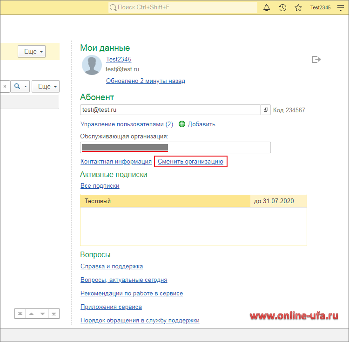Image resolution: width=349 pixels, height=342 pixels.
Task: Click the test@test.ru email under username
Action: (122, 69)
